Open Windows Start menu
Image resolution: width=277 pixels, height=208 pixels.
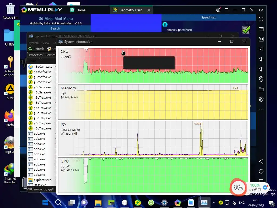click(45, 203)
